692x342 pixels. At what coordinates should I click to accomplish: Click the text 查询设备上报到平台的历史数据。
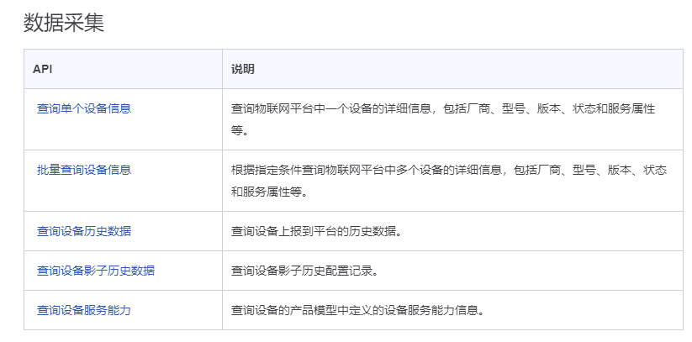tap(316, 231)
